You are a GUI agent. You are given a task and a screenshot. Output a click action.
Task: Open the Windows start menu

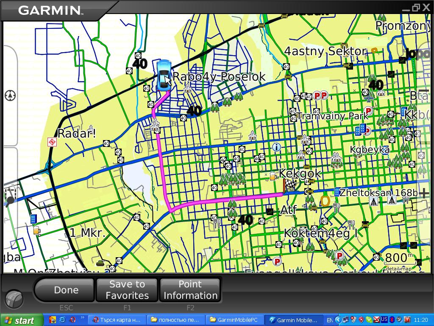pyautogui.click(x=22, y=320)
